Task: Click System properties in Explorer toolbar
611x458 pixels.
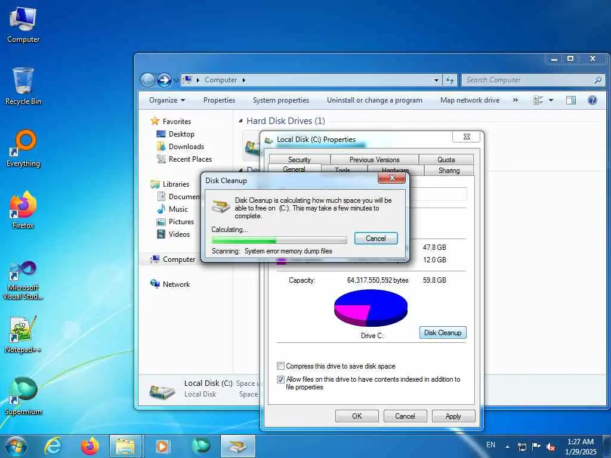Action: pos(281,100)
